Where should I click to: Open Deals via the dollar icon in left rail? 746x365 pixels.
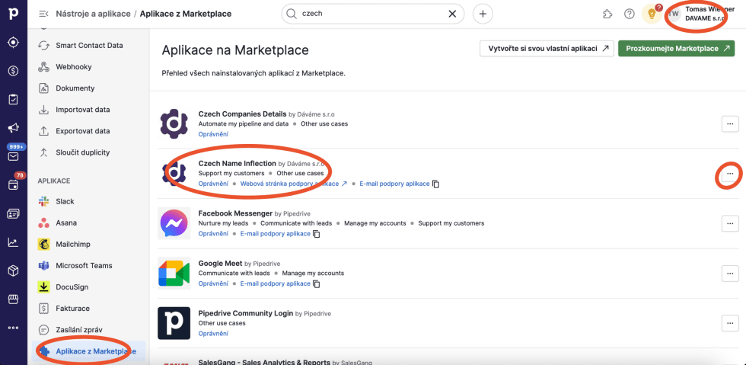pyautogui.click(x=13, y=71)
